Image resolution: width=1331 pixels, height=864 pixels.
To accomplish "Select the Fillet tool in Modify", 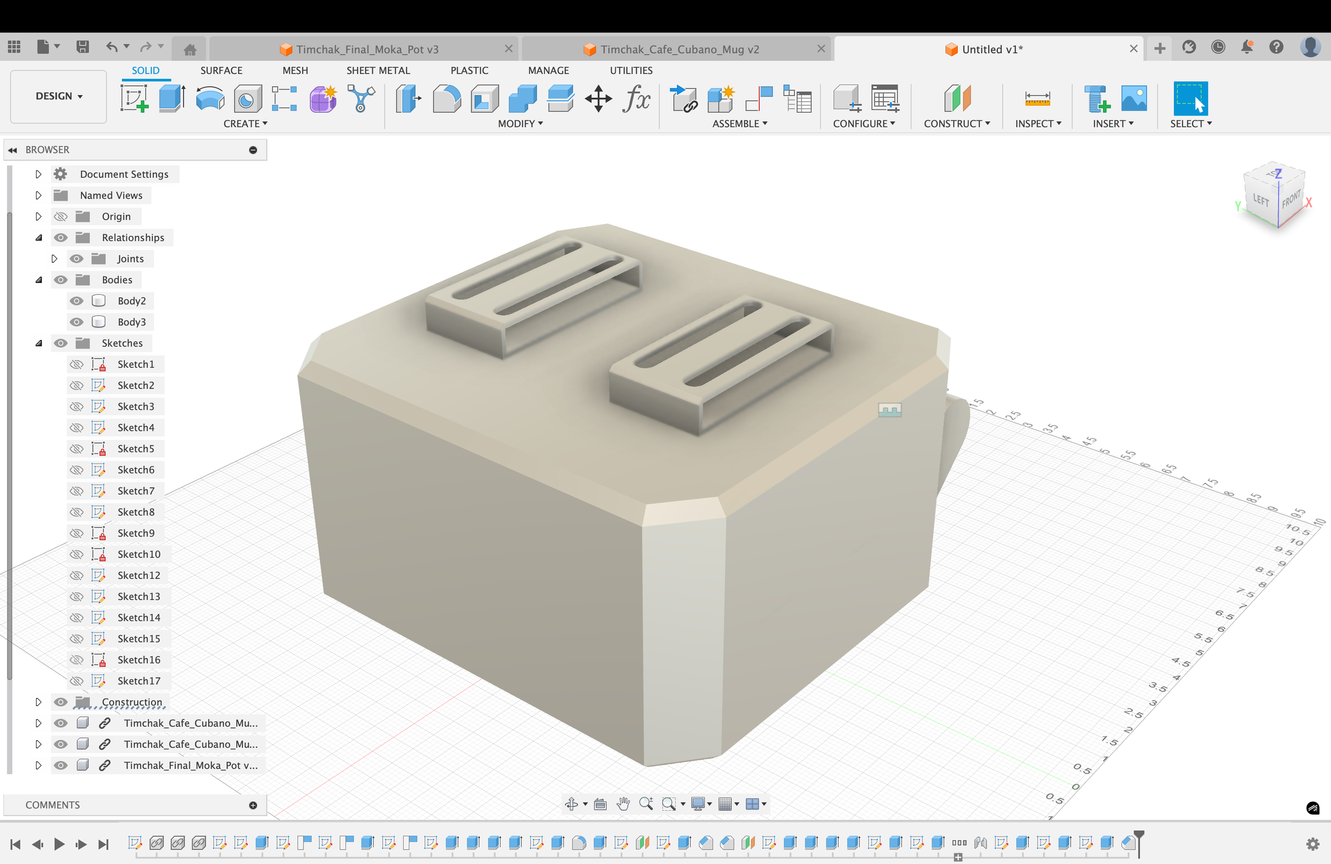I will (x=446, y=99).
